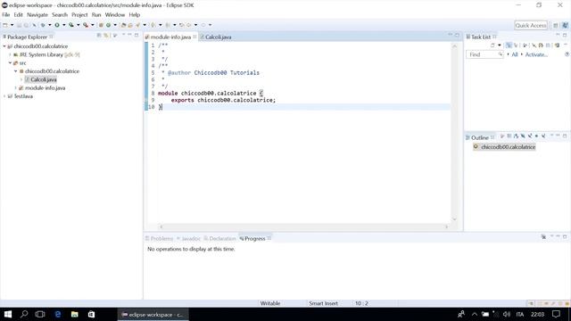Open the Run button dropdown arrow
This screenshot has height=321, width=571.
(x=63, y=25)
